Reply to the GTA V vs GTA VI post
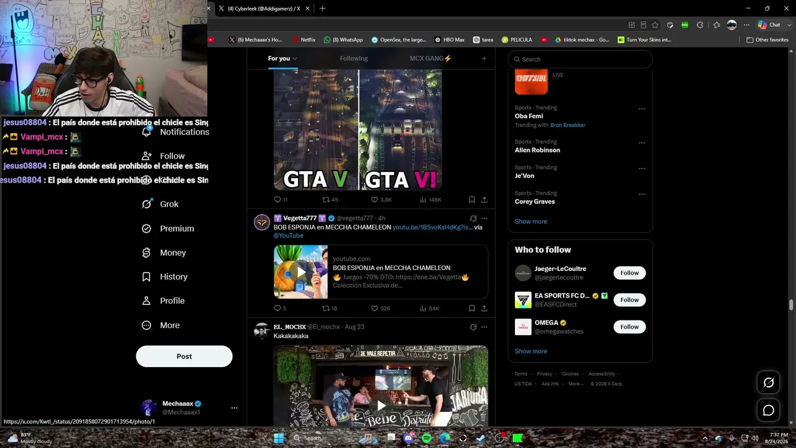This screenshot has width=796, height=448. (280, 200)
